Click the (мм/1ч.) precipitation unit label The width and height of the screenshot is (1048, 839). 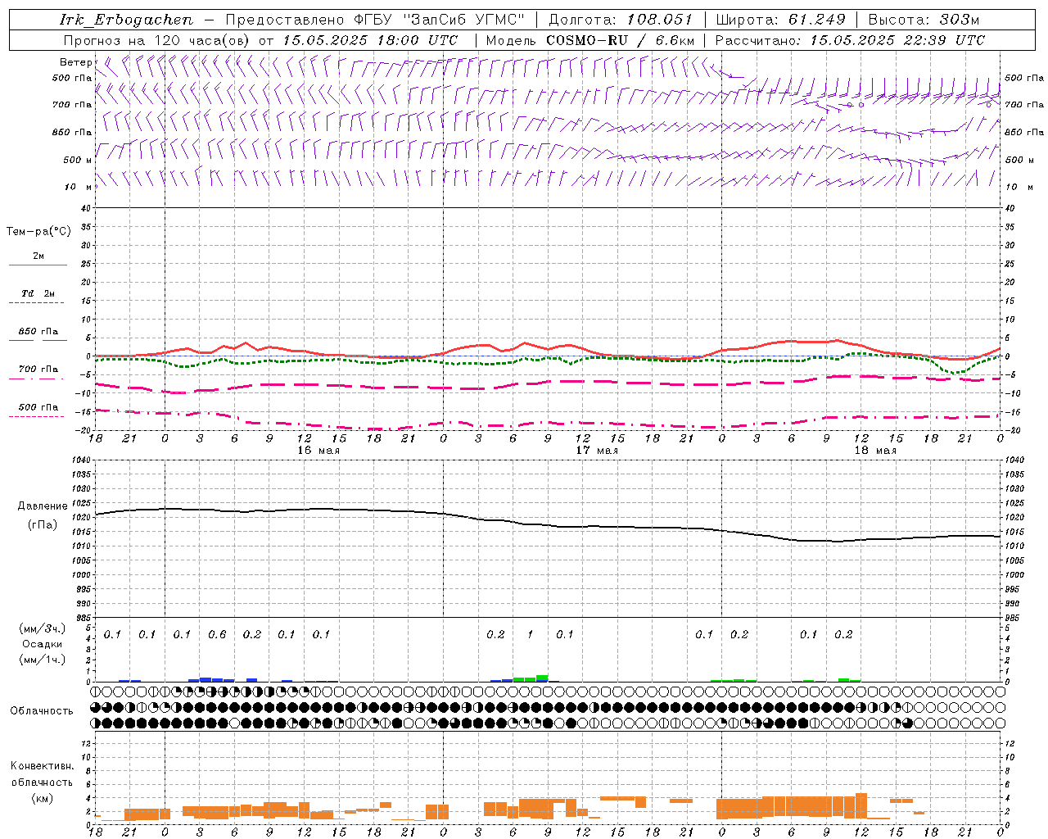43,659
